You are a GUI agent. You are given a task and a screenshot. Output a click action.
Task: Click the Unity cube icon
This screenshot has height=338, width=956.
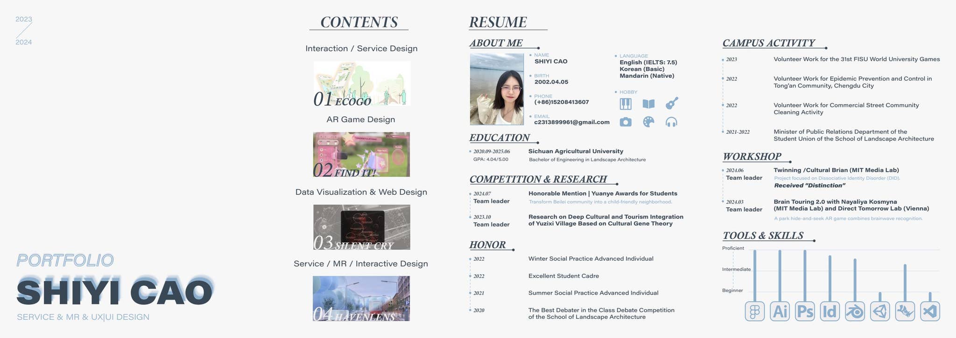click(880, 311)
